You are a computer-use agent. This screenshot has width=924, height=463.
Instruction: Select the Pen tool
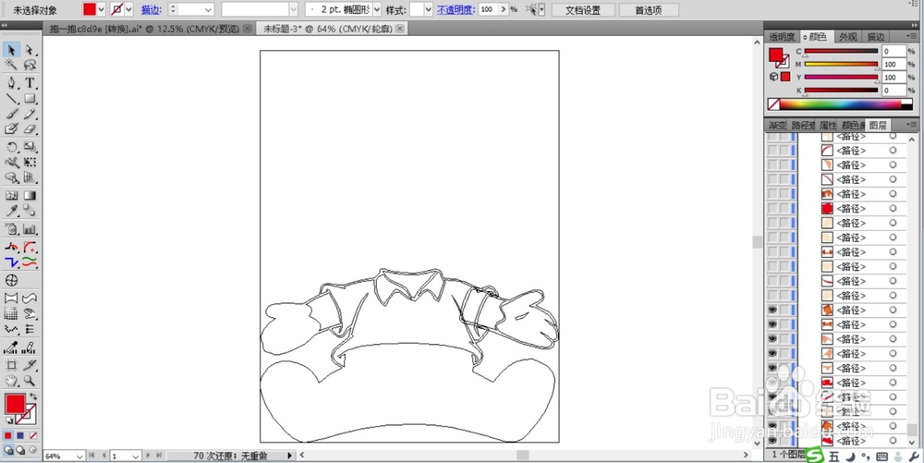click(11, 83)
